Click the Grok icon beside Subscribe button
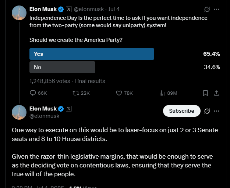Viewport: 230px width, 188px height. tap(207, 111)
